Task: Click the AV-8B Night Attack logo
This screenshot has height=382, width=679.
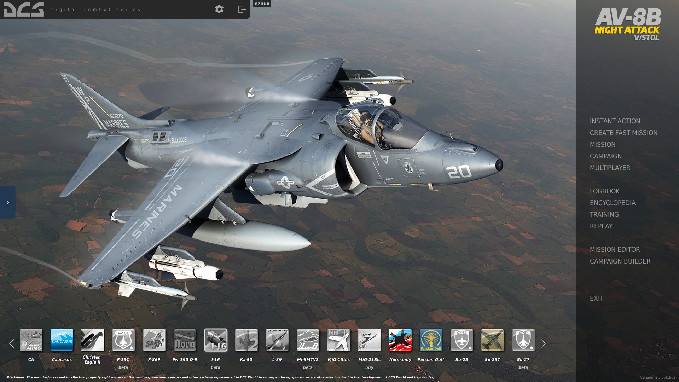Action: point(627,24)
